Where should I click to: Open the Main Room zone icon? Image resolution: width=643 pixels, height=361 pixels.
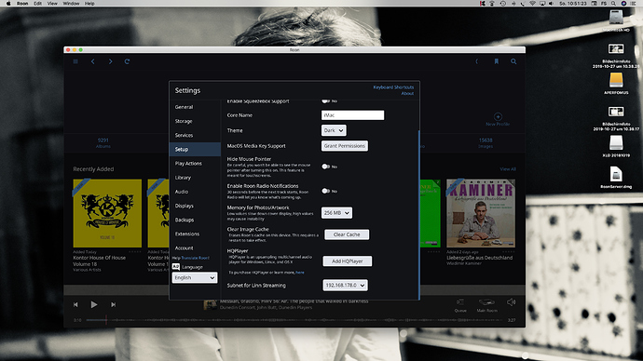[486, 302]
